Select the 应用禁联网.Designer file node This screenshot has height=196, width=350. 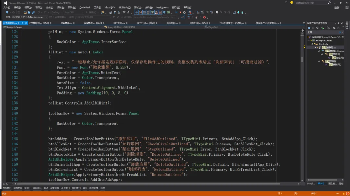point(334,51)
